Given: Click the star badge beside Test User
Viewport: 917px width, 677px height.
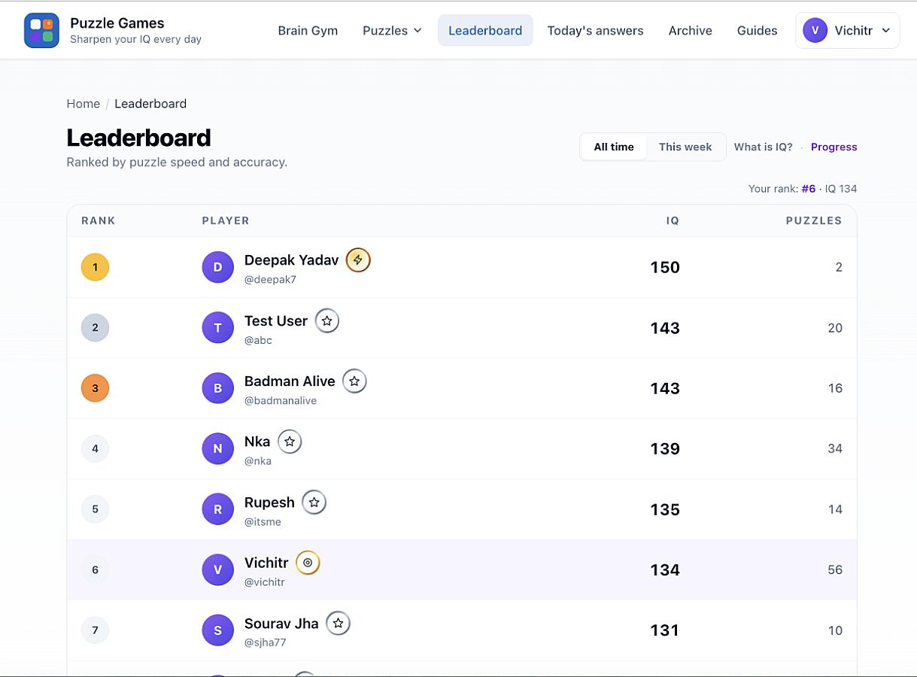Looking at the screenshot, I should (x=326, y=320).
